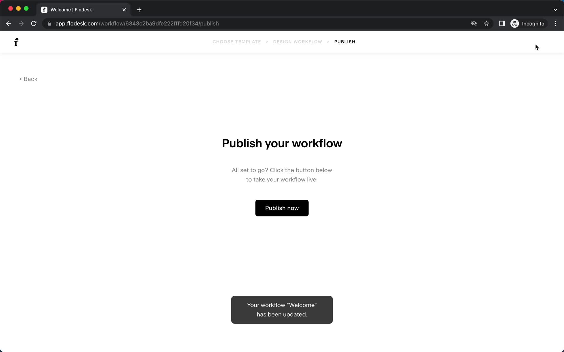The height and width of the screenshot is (352, 564).
Task: Click the PUBLISH step label
Action: tap(344, 41)
